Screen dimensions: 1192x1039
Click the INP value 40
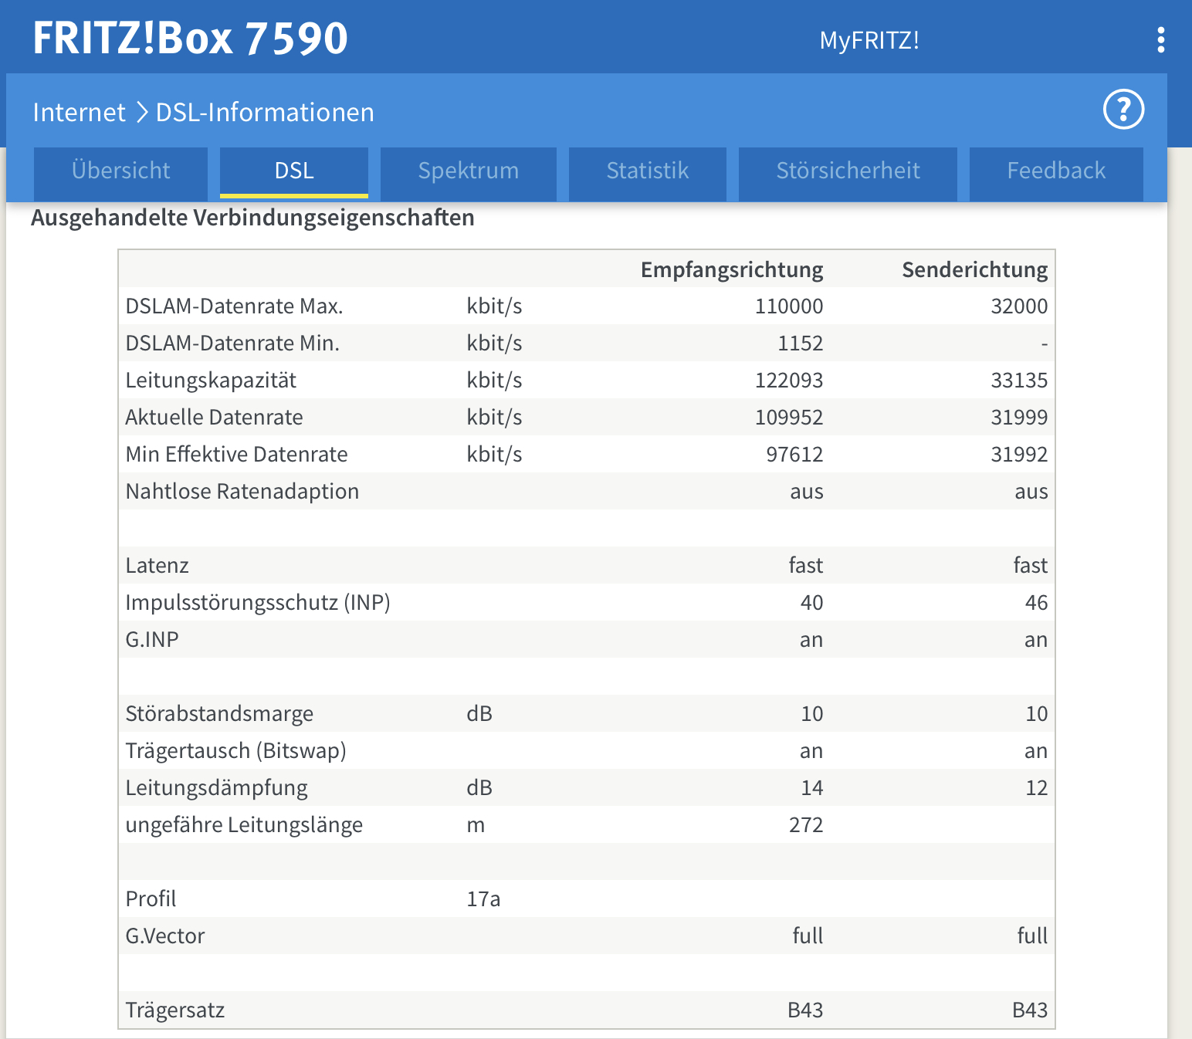click(x=811, y=603)
